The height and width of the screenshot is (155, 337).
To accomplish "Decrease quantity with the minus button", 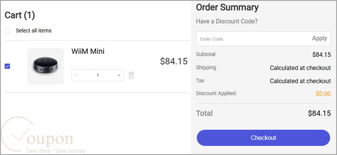I will 76,75.
